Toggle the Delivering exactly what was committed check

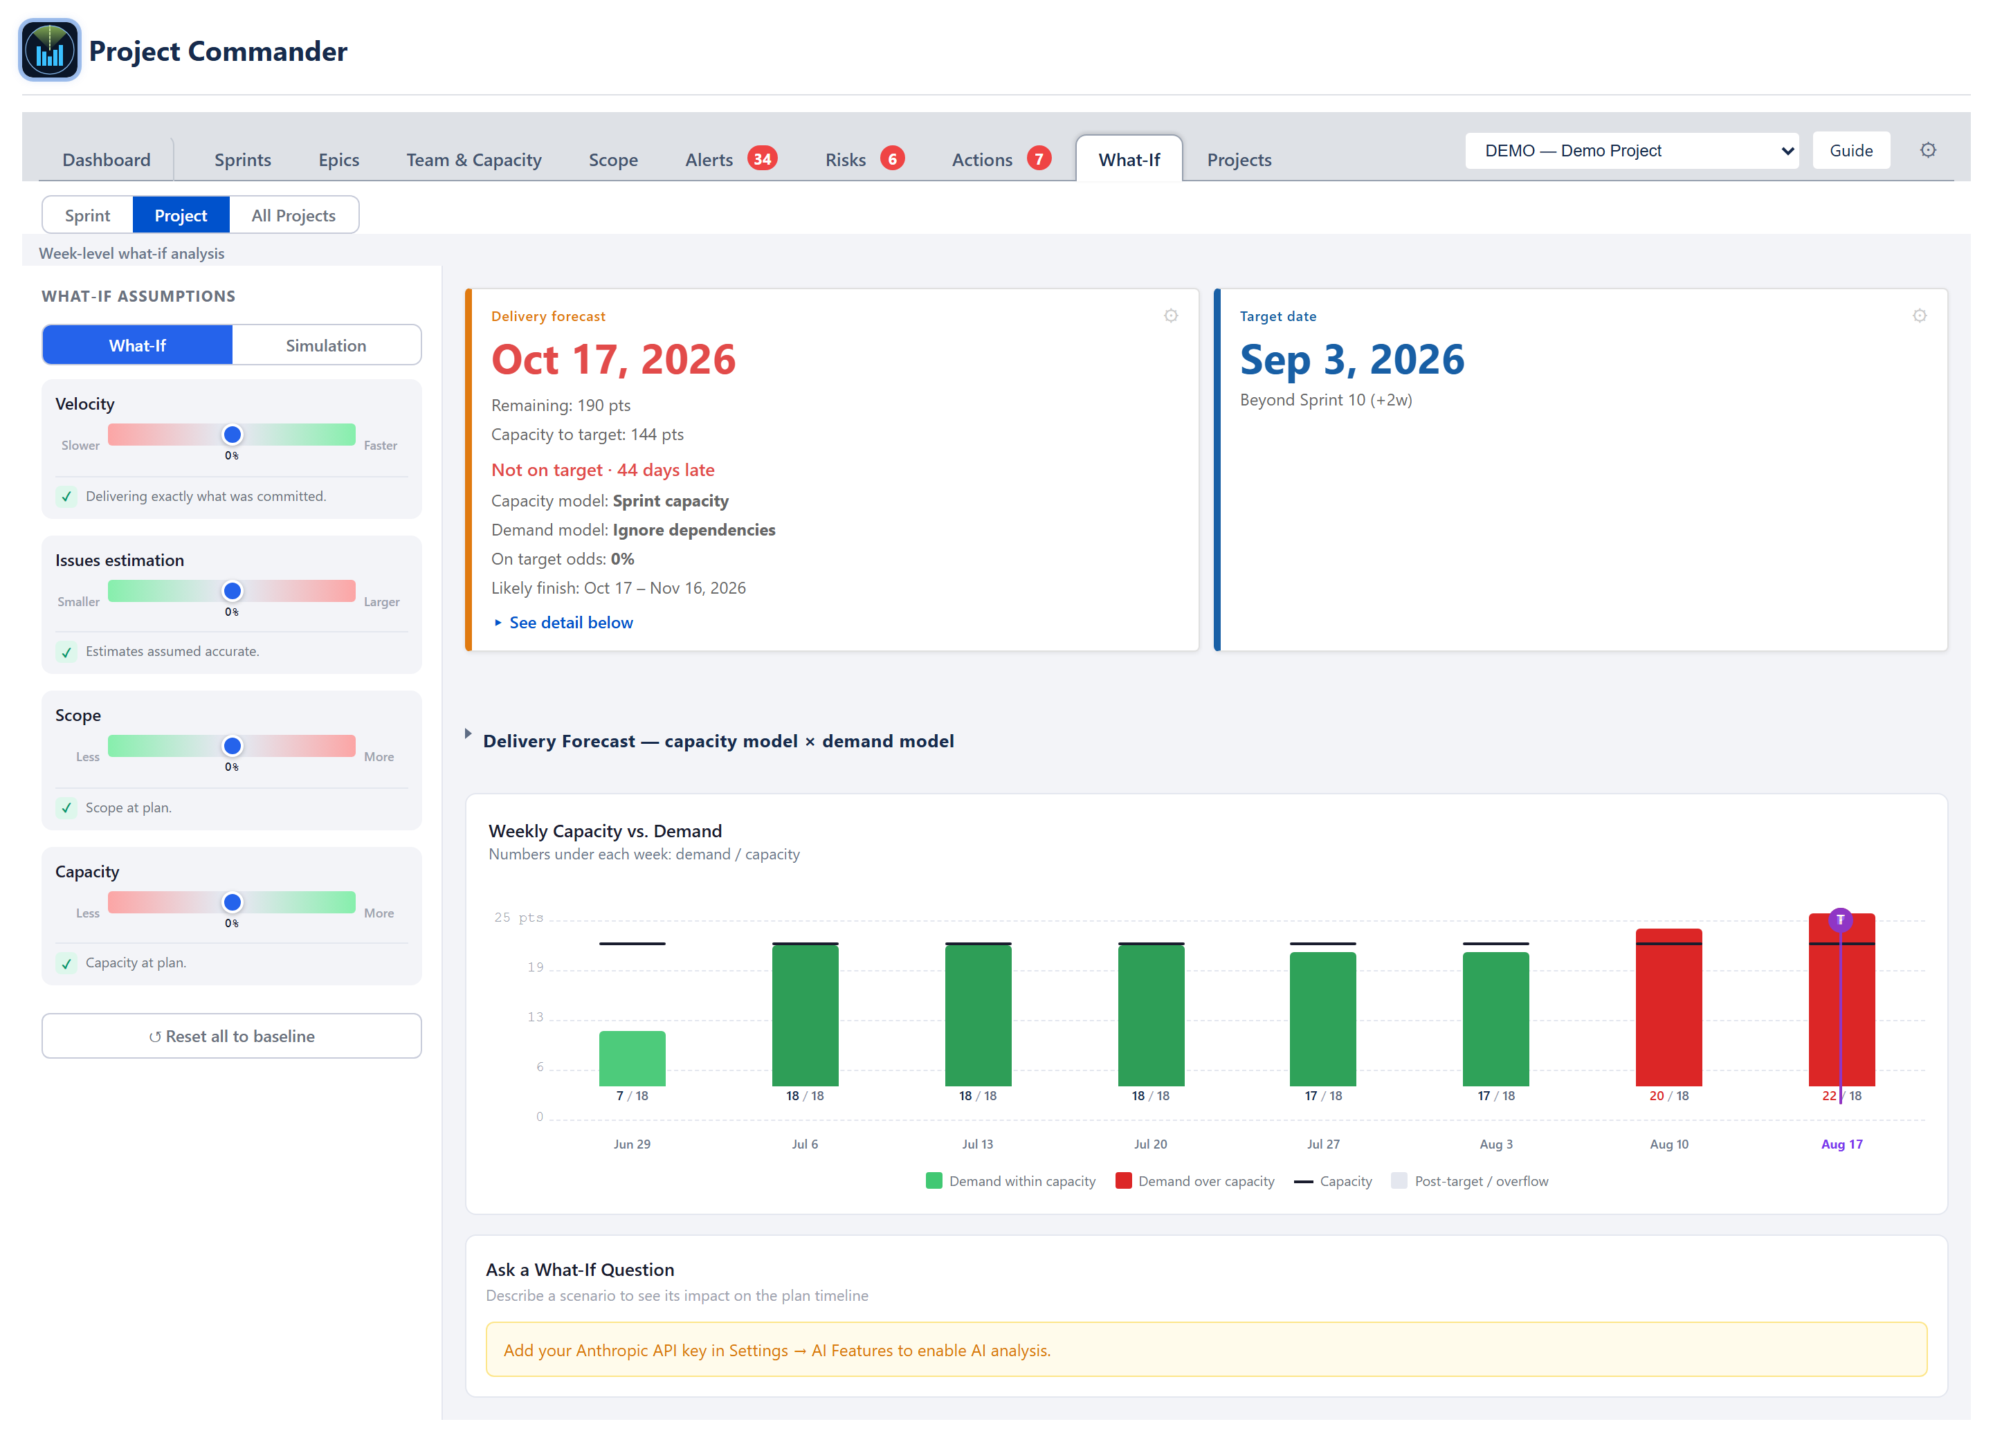point(67,497)
